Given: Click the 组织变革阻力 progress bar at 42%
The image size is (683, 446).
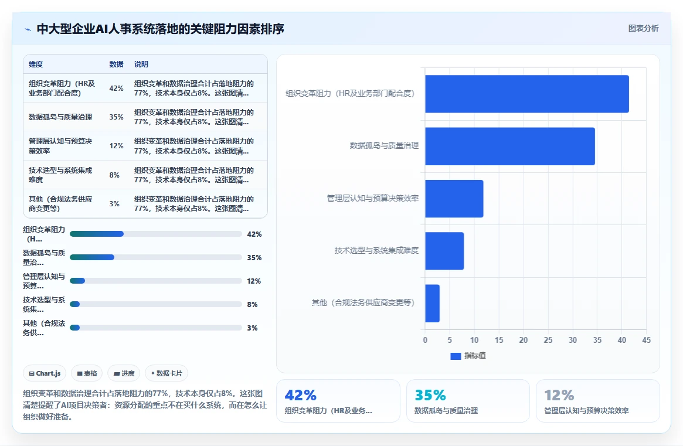Looking at the screenshot, I should tap(155, 234).
